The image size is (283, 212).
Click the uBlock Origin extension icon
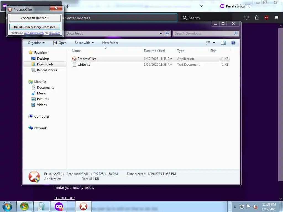click(266, 17)
